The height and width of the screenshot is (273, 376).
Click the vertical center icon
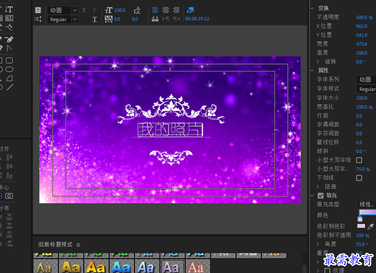point(9,196)
